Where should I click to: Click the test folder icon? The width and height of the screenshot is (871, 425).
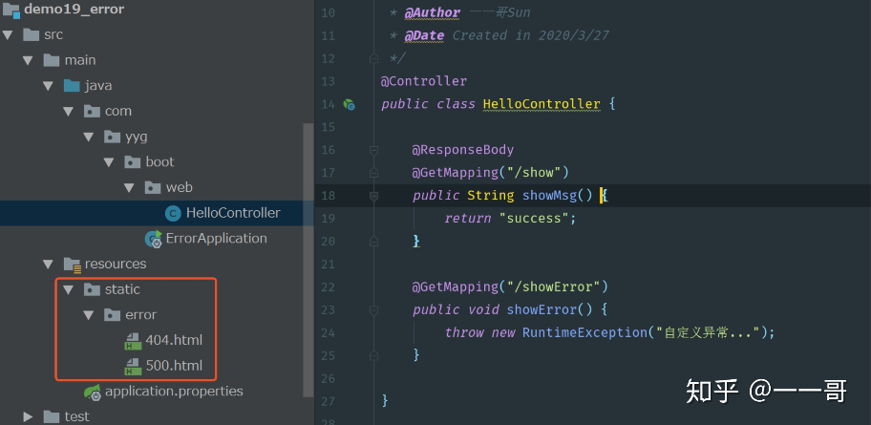pos(52,416)
